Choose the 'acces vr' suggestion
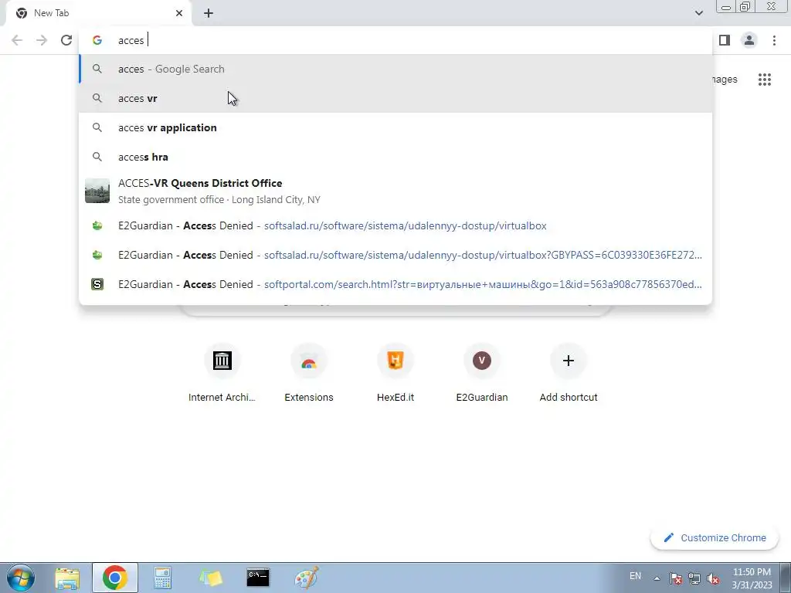Viewport: 791px width, 593px height. pyautogui.click(x=395, y=98)
